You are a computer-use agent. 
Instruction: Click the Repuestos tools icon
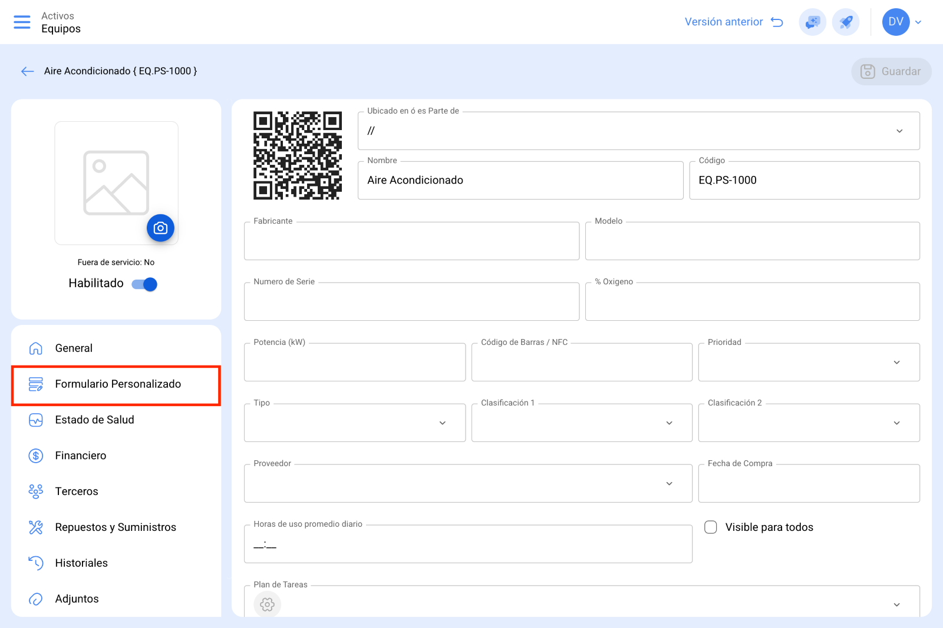[36, 527]
